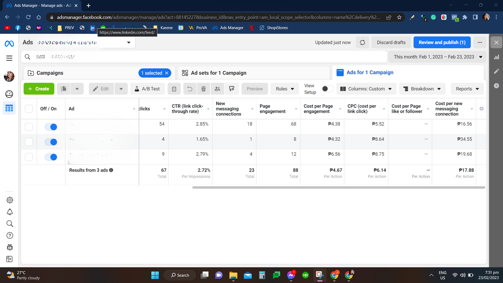503x283 pixels.
Task: Open the Reports dropdown
Action: 467,89
